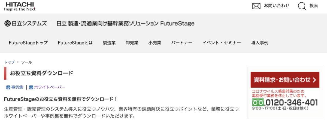Open the イベント・セミナー navigation item
The image size is (327, 120).
222,43
